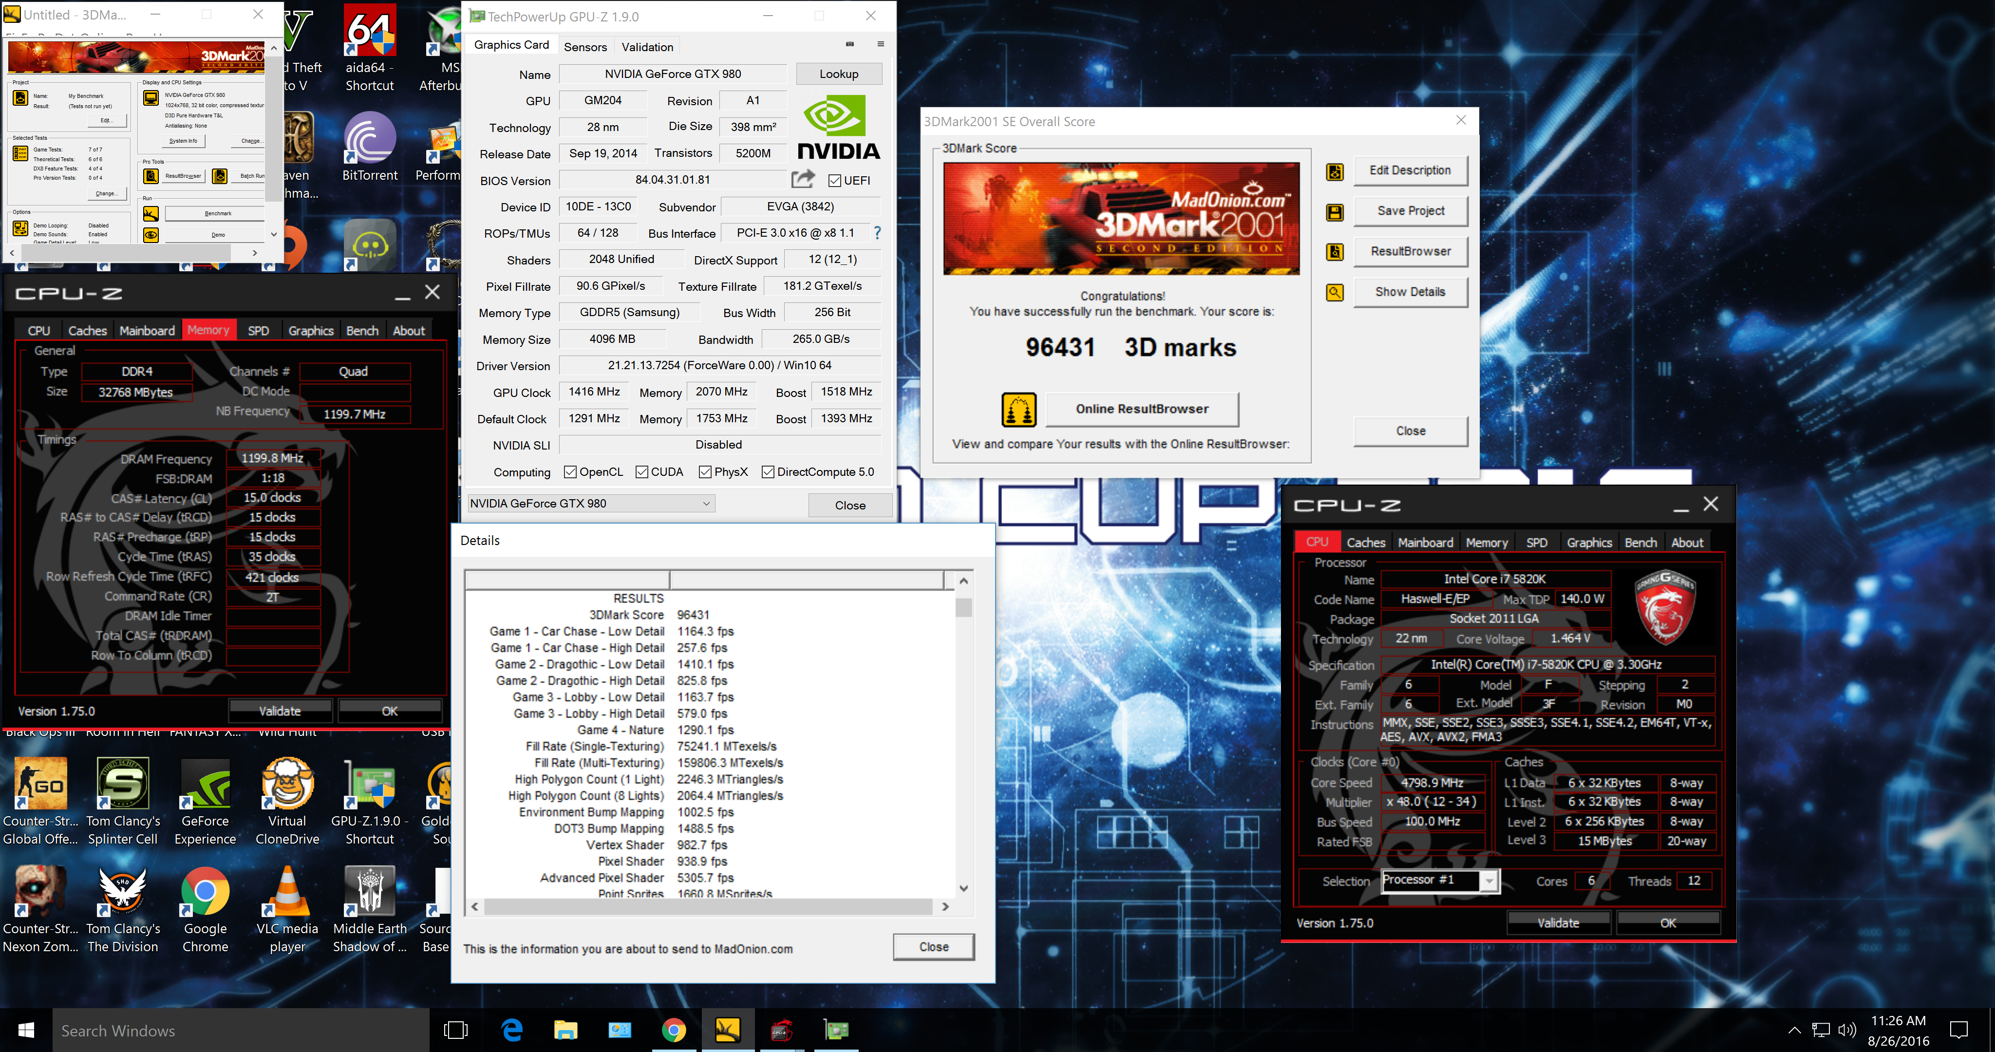1995x1052 pixels.
Task: Click the 11:26 AM clock in taskbar
Action: [x=1898, y=1021]
